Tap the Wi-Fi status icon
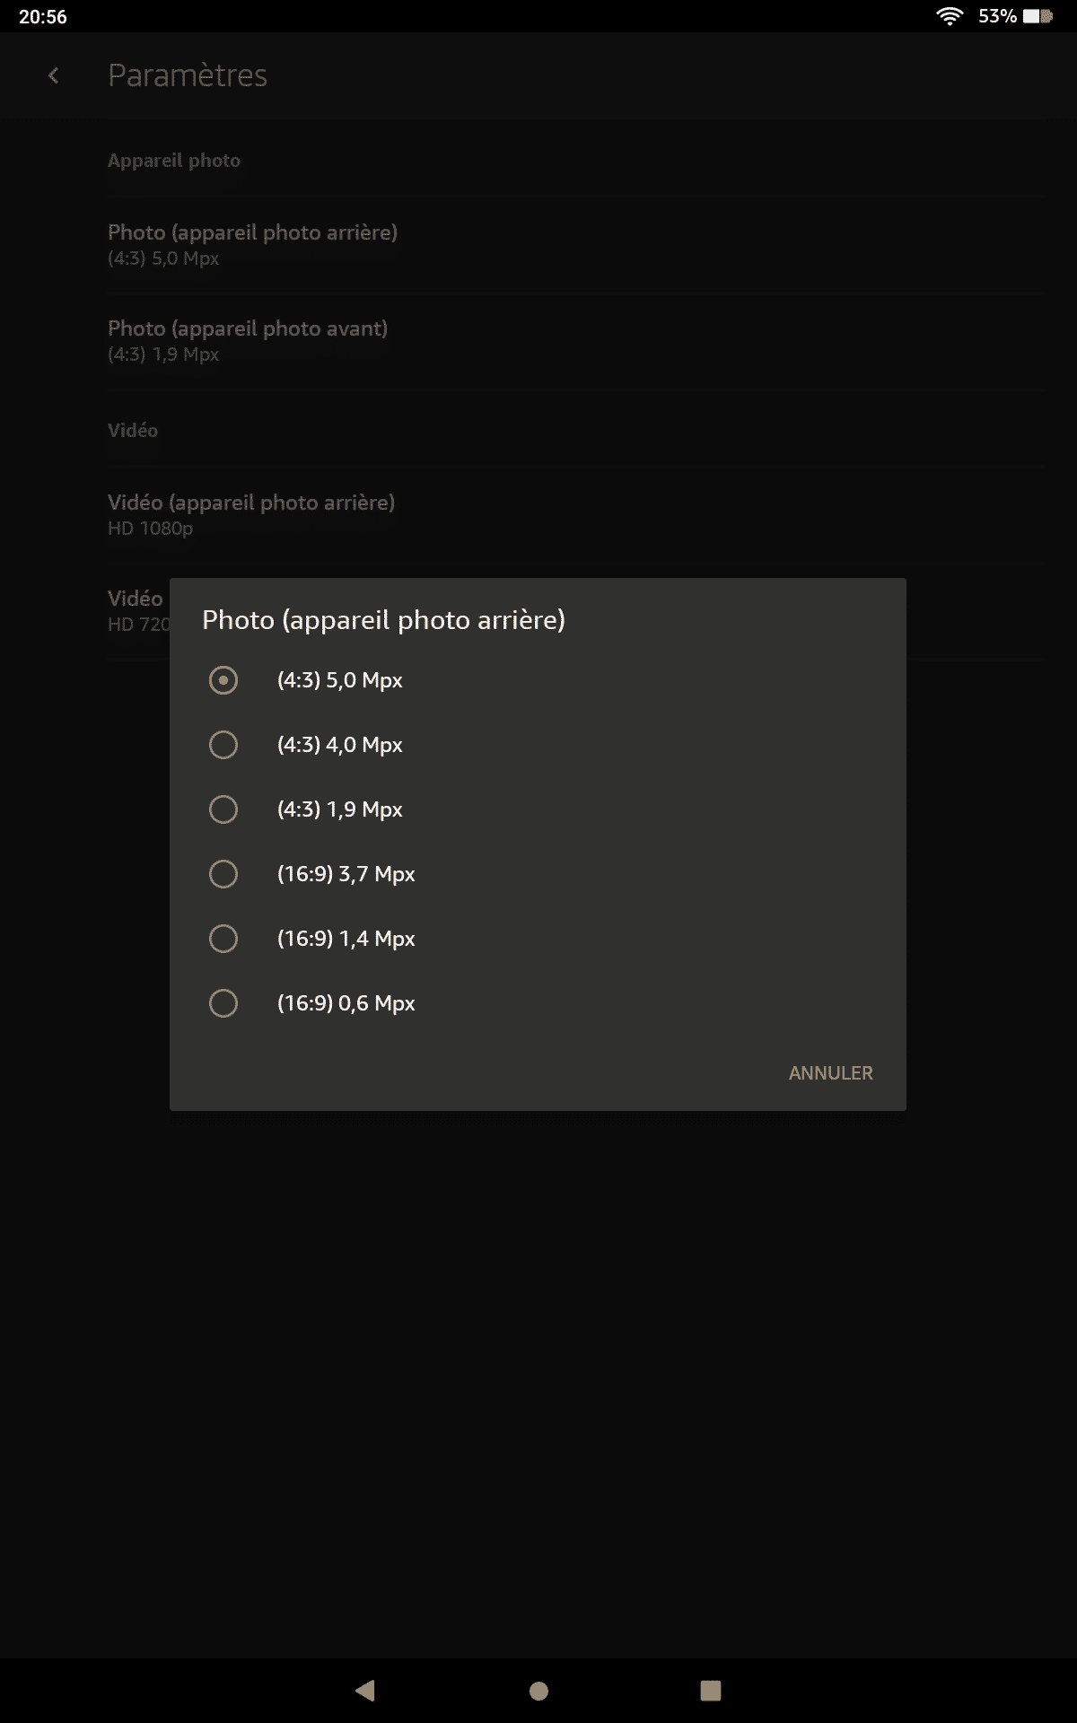Image resolution: width=1077 pixels, height=1723 pixels. (950, 16)
